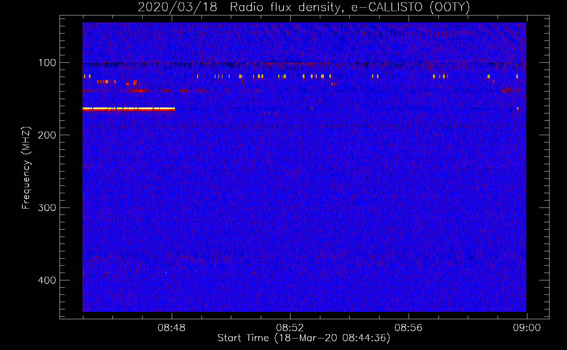Click the '09:00' time tick label
Screen dimensions: 567x350
click(527, 328)
